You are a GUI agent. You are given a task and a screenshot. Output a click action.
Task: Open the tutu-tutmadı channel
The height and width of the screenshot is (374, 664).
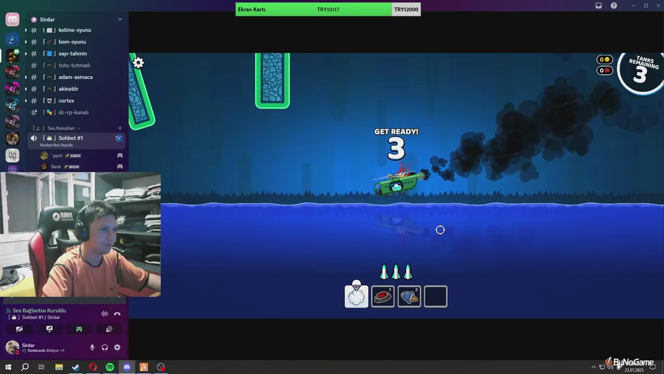[x=75, y=65]
